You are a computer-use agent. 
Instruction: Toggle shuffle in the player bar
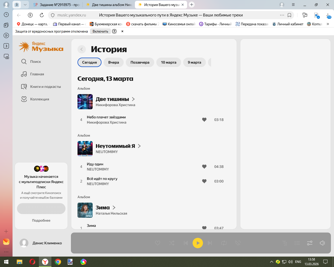coord(171,243)
